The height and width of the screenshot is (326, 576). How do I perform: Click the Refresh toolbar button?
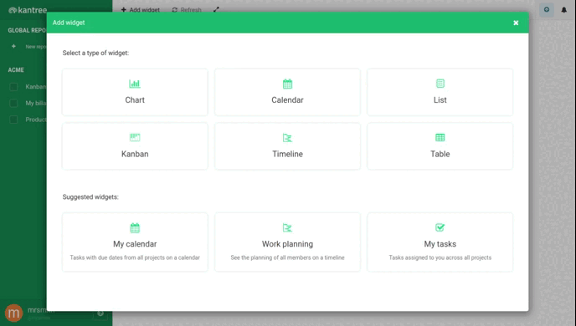coord(187,10)
